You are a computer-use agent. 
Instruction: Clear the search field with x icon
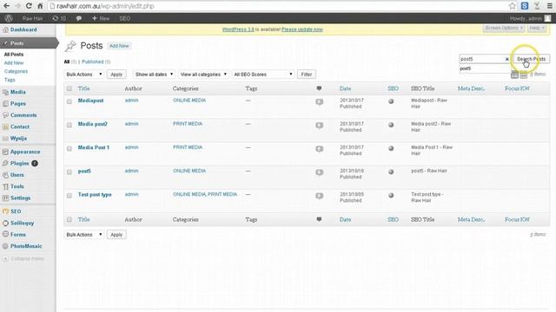506,59
